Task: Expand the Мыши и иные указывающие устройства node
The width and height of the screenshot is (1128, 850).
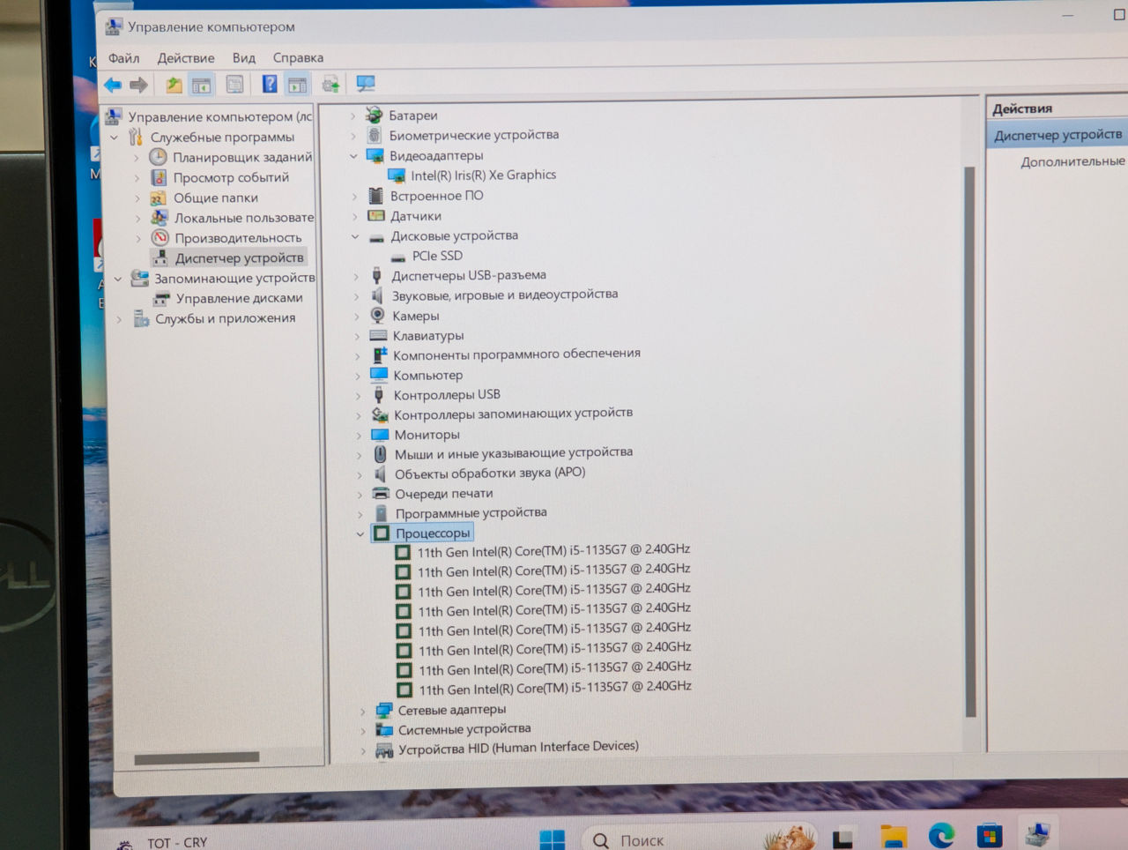Action: click(x=359, y=456)
